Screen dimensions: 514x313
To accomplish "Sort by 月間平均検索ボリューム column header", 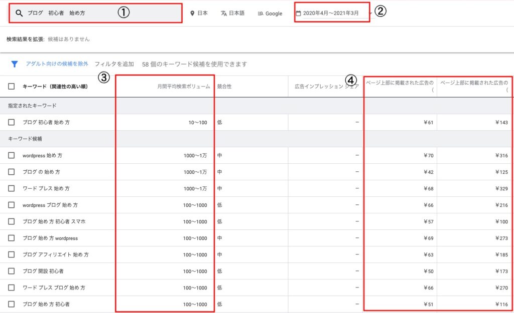I will [184, 86].
